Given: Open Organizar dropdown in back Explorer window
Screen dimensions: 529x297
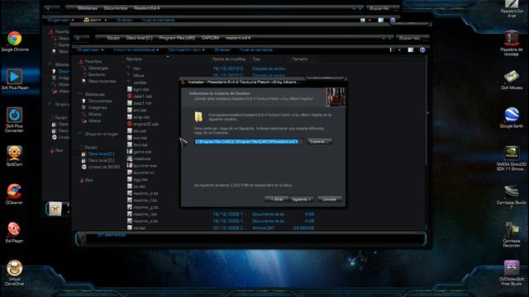Looking at the screenshot, I should pyautogui.click(x=60, y=20).
